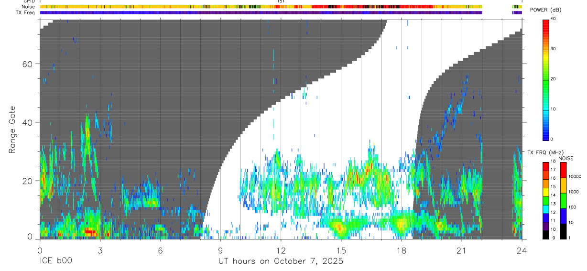Click the NOISE legend title
This screenshot has width=587, height=271.
pos(566,159)
